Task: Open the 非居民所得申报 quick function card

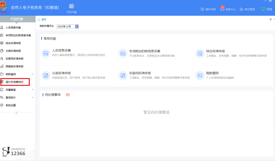Action: point(155,75)
